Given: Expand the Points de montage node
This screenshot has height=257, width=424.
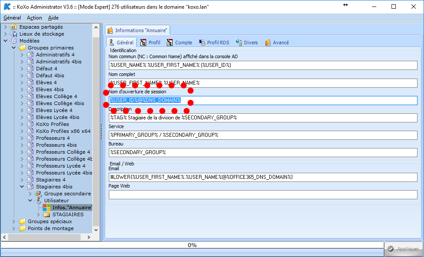Looking at the screenshot, I should [x=13, y=228].
